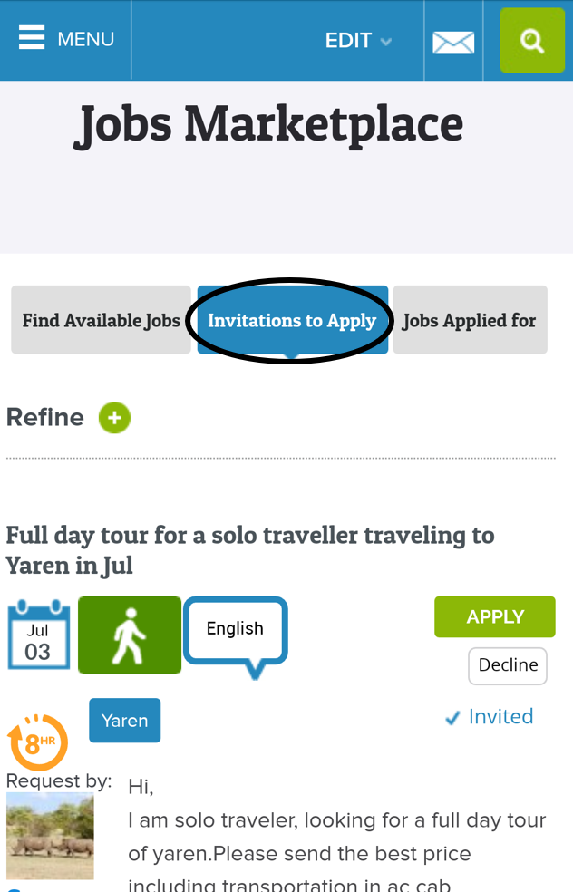Open the Jobs Applied for tab
Screen dimensions: 573x892
point(470,320)
